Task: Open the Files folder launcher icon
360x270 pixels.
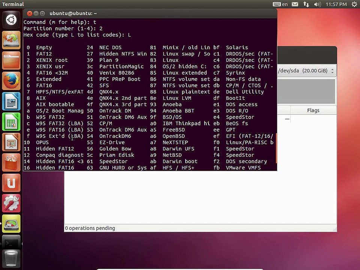Action: (11, 60)
